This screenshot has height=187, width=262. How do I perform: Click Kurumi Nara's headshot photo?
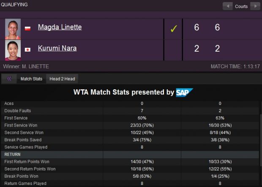click(13, 50)
